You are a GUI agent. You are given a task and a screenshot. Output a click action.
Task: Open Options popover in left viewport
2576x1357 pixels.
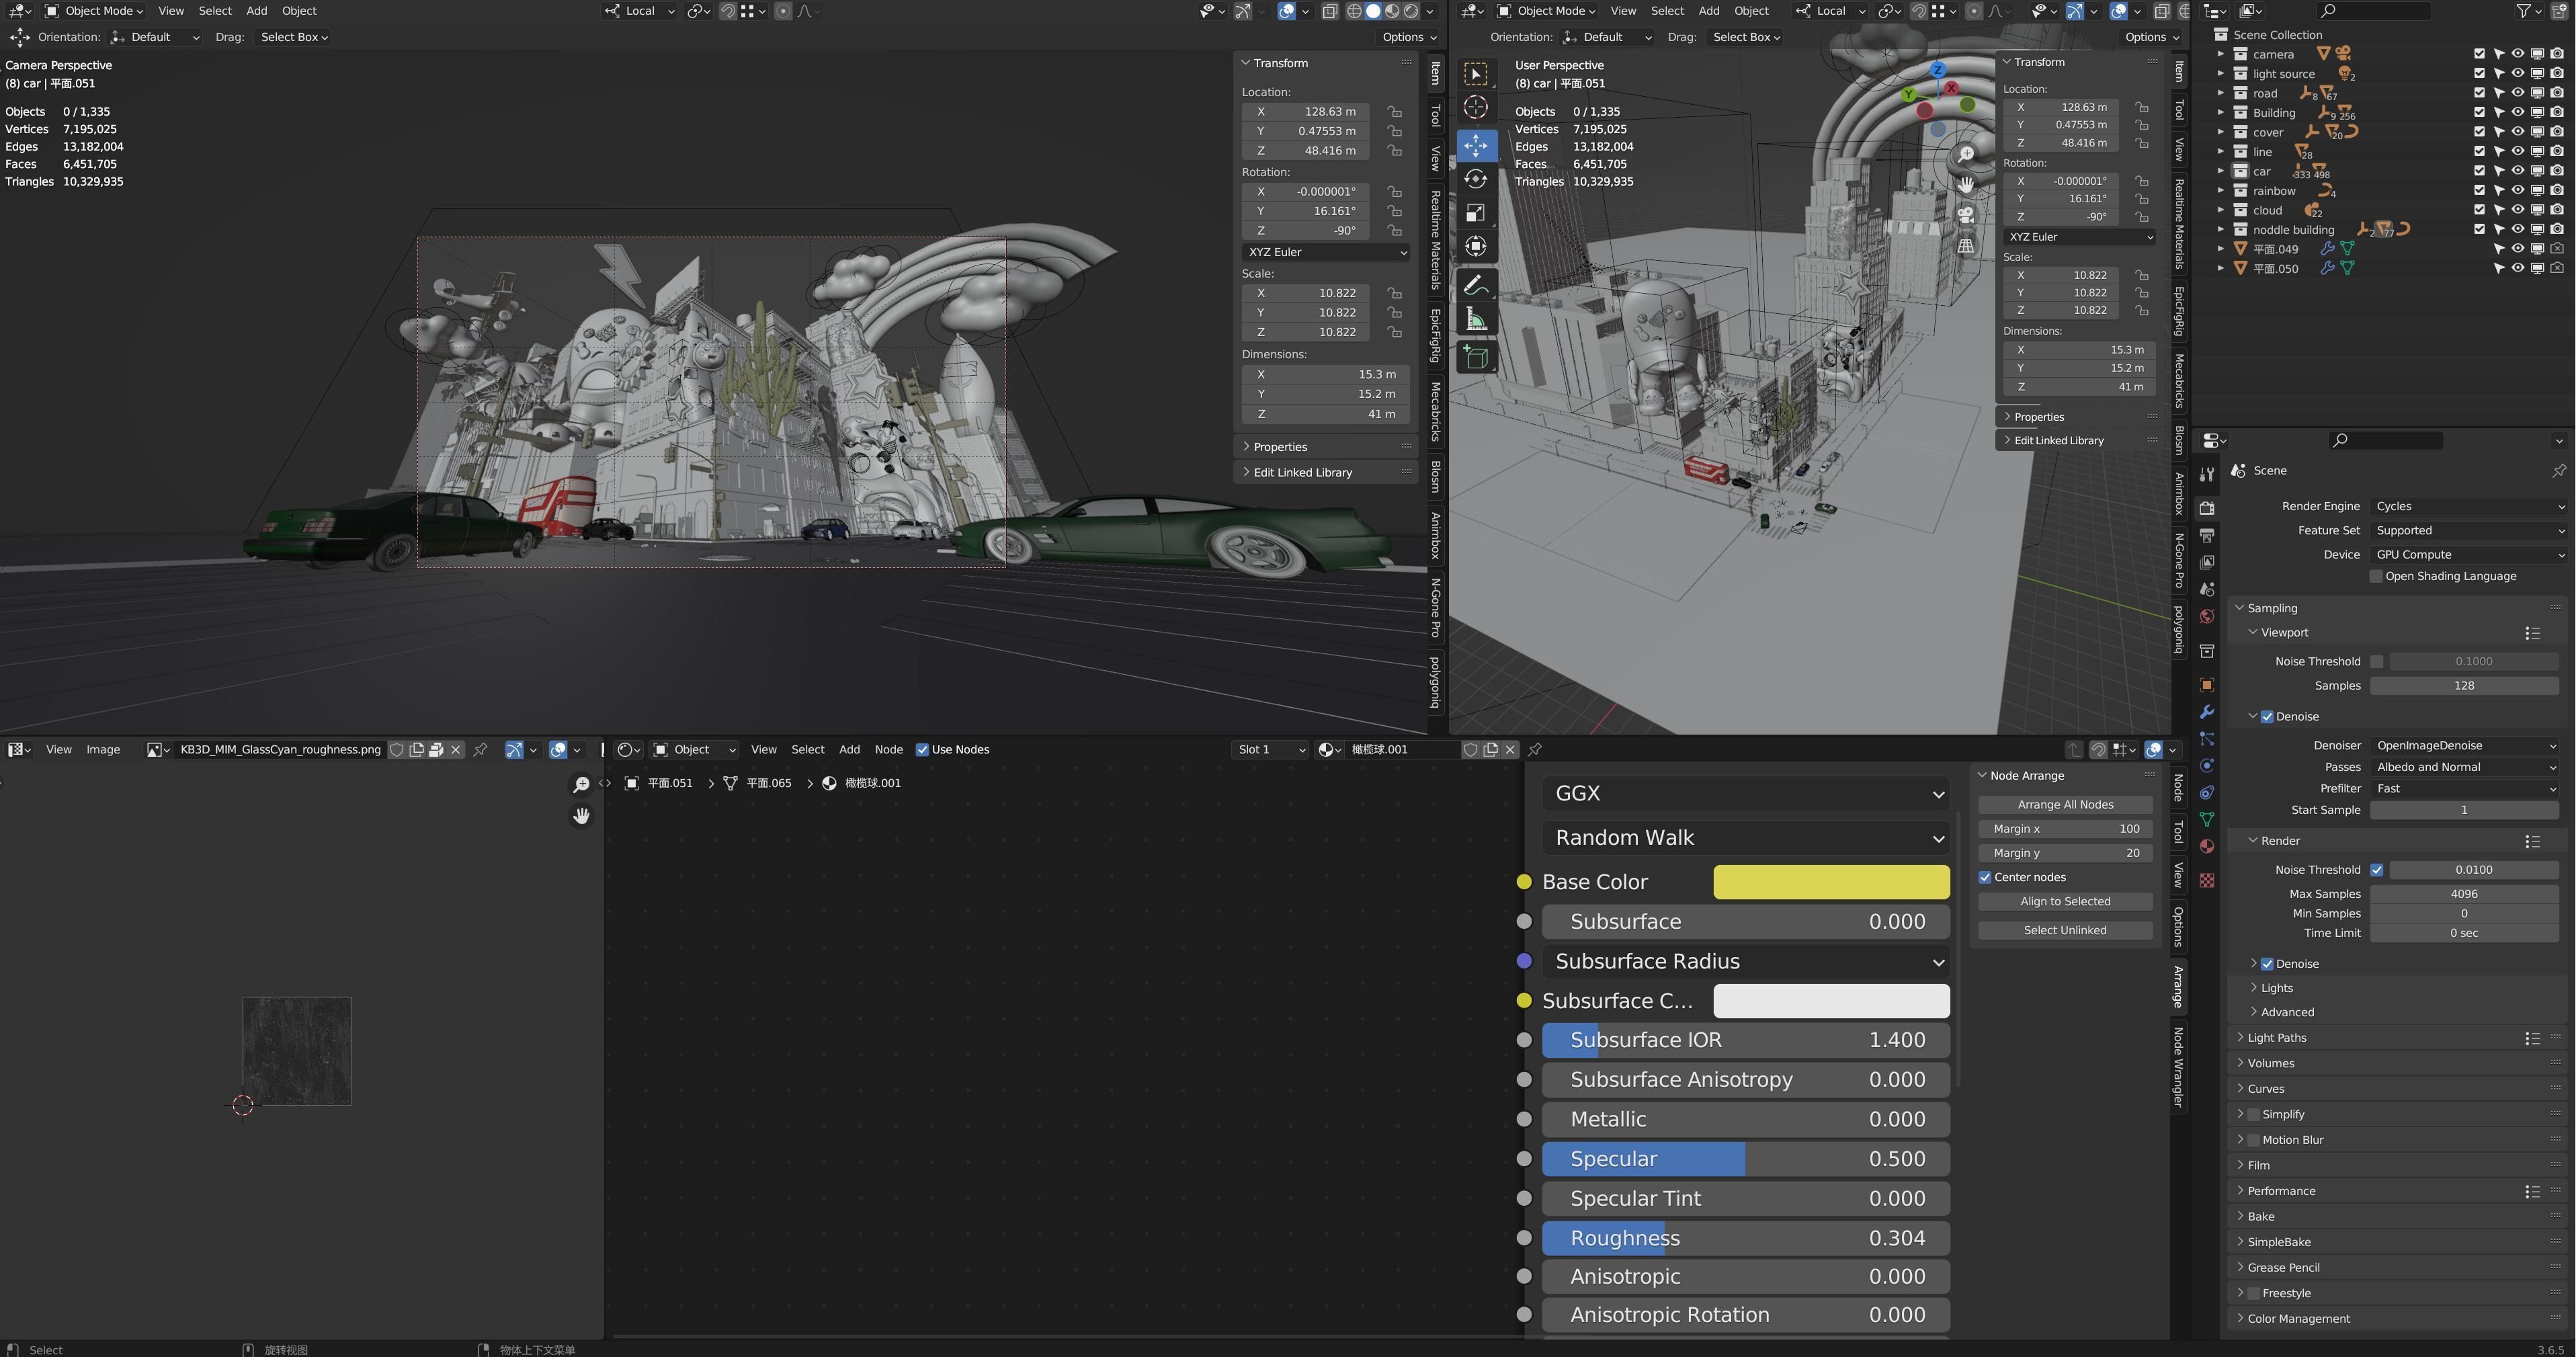[1409, 37]
